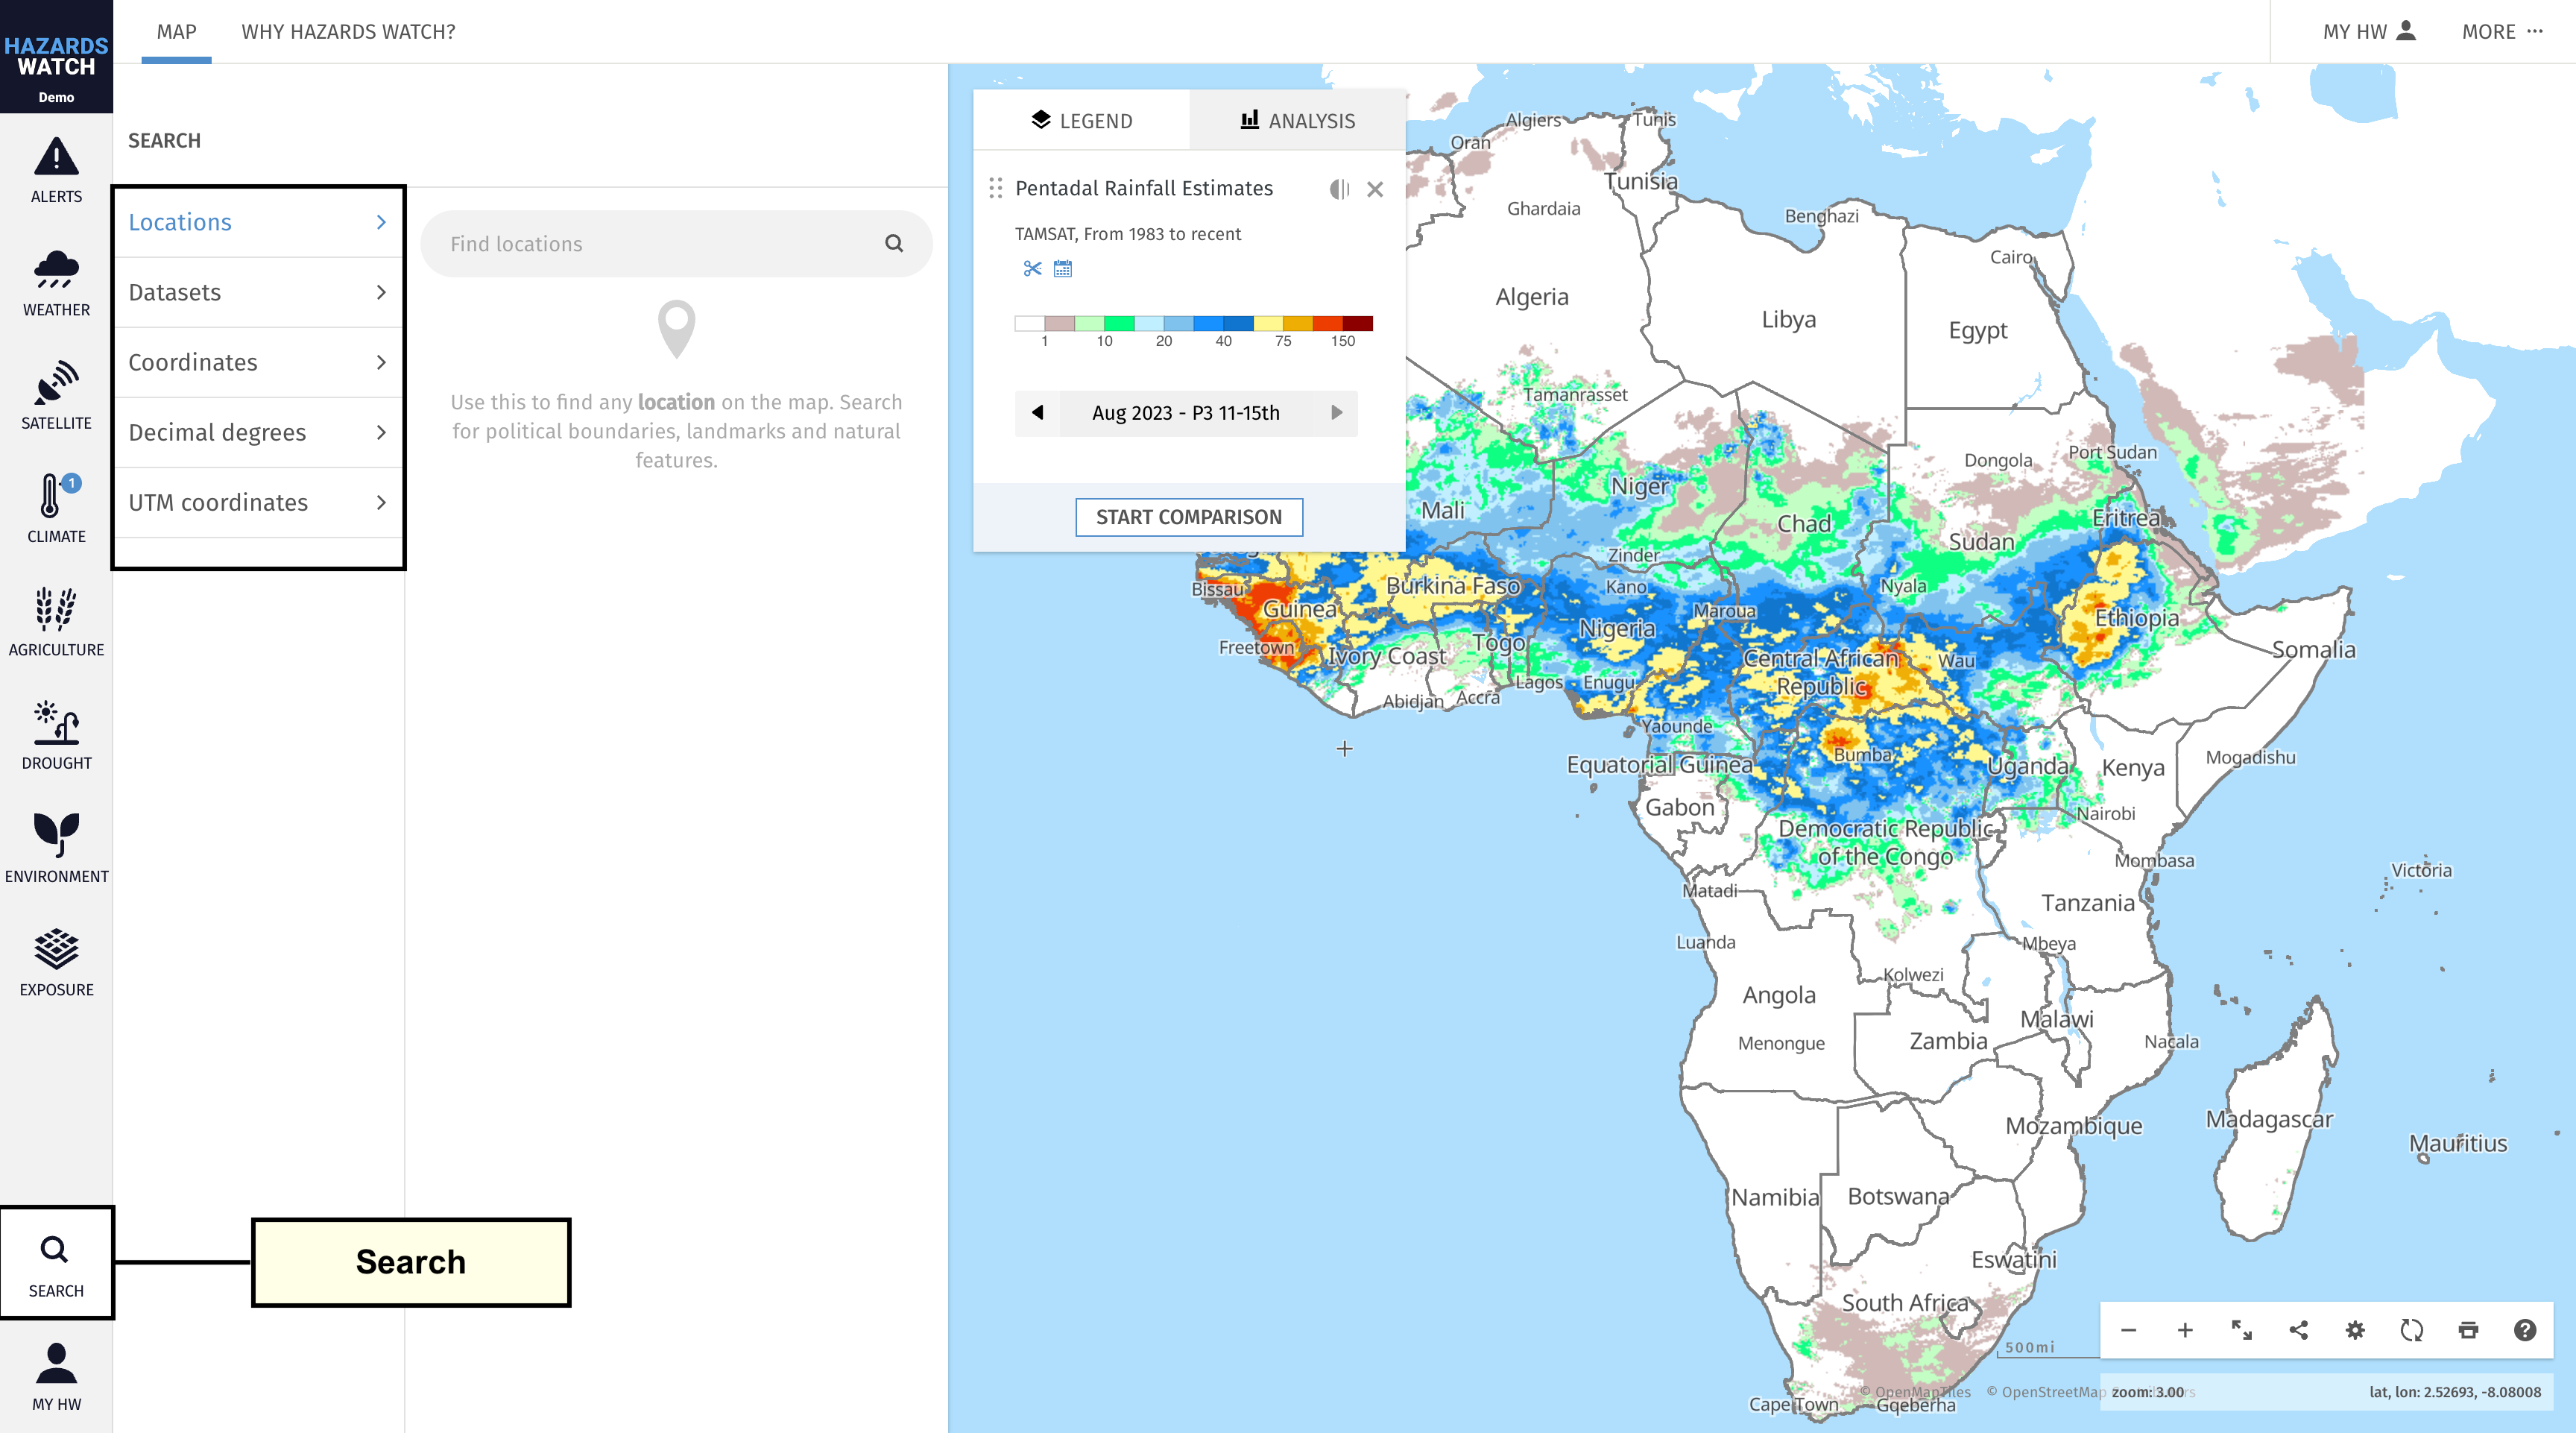
Task: Step to the next pentad date arrow
Action: pos(1336,412)
